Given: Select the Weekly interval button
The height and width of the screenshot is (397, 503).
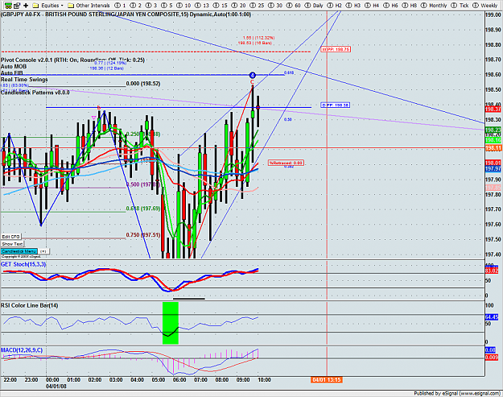Looking at the screenshot, I should coord(485,6).
